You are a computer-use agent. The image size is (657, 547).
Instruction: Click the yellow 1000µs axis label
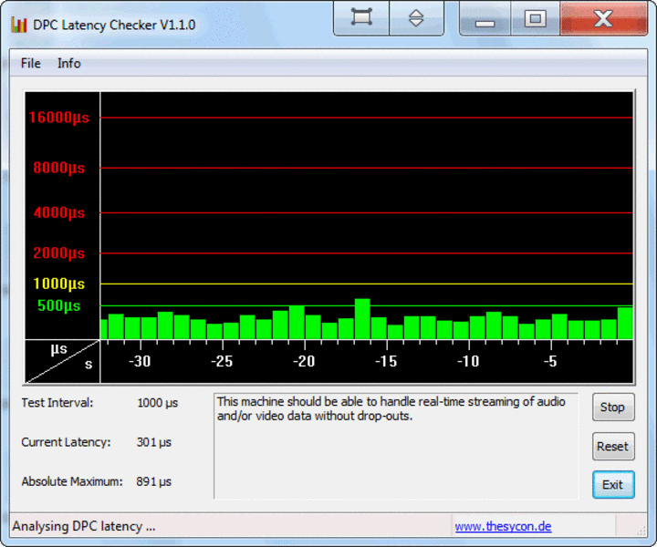coord(59,284)
